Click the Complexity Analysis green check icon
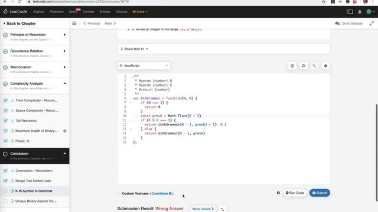Viewport: 378px width, 212px height. tap(5, 84)
